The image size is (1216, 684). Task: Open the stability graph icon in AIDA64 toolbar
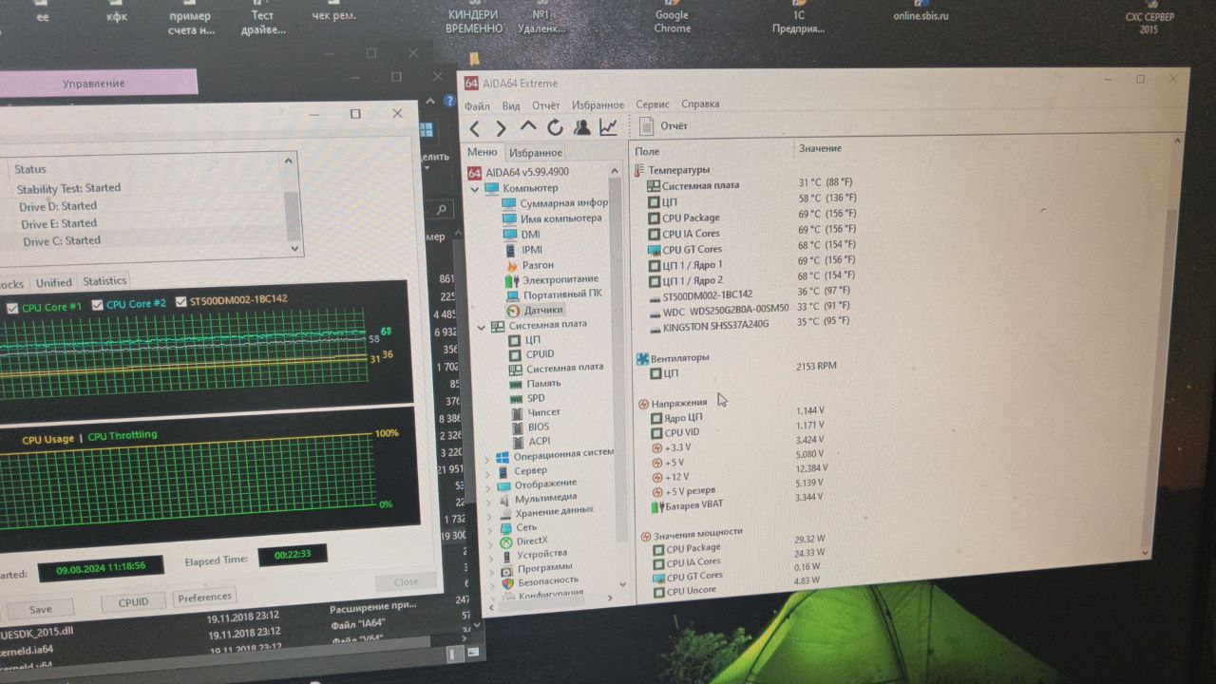pos(608,126)
